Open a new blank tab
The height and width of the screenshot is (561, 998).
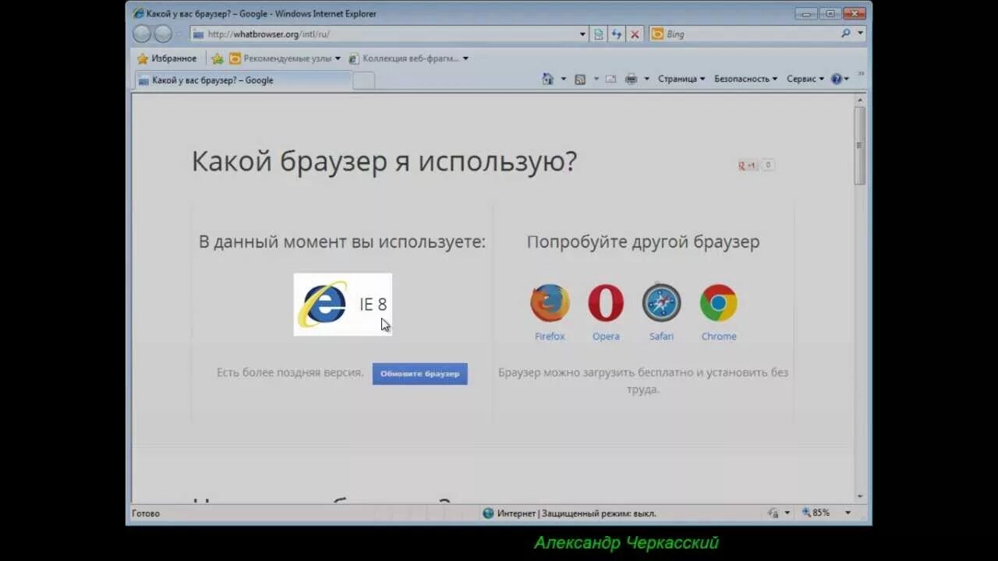click(363, 80)
